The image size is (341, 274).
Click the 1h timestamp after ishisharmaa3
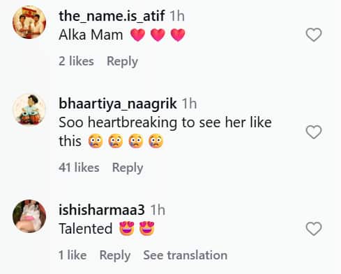pyautogui.click(x=158, y=210)
